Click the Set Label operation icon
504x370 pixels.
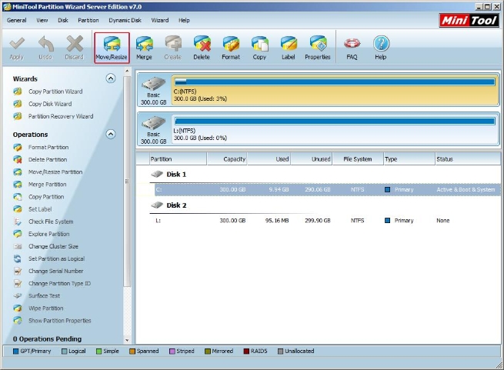point(18,209)
